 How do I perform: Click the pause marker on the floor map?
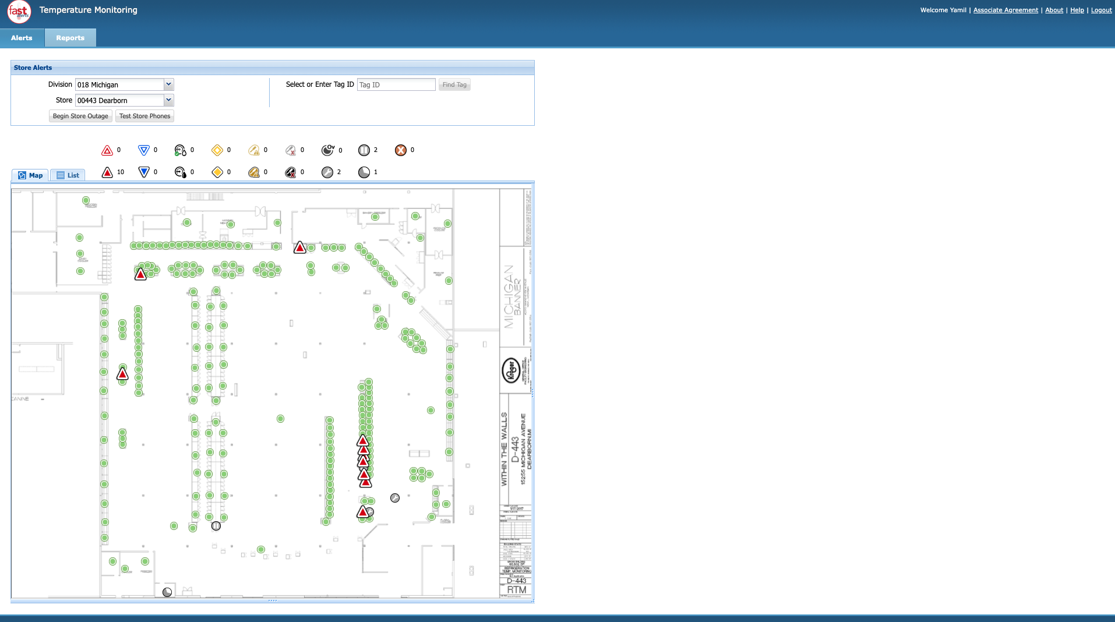(x=216, y=526)
